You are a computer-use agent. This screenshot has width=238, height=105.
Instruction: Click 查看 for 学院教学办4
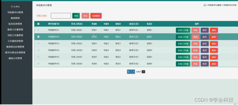pos(196,50)
